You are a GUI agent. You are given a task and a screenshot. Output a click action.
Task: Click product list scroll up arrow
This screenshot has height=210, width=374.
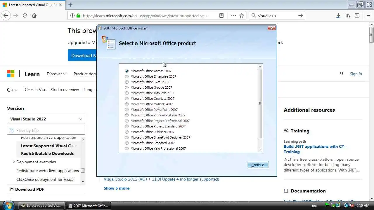tap(260, 66)
